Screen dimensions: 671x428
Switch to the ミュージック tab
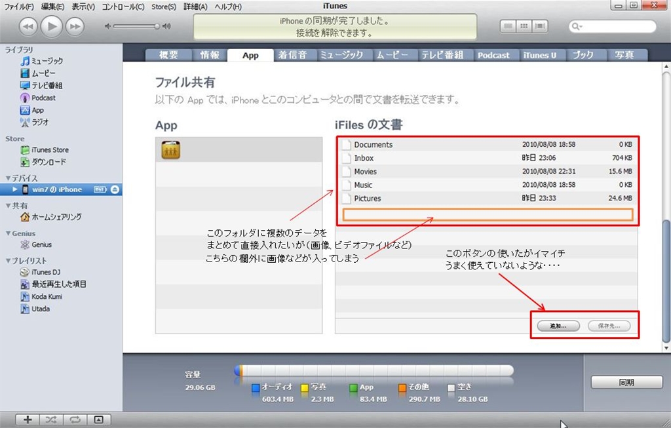[341, 55]
